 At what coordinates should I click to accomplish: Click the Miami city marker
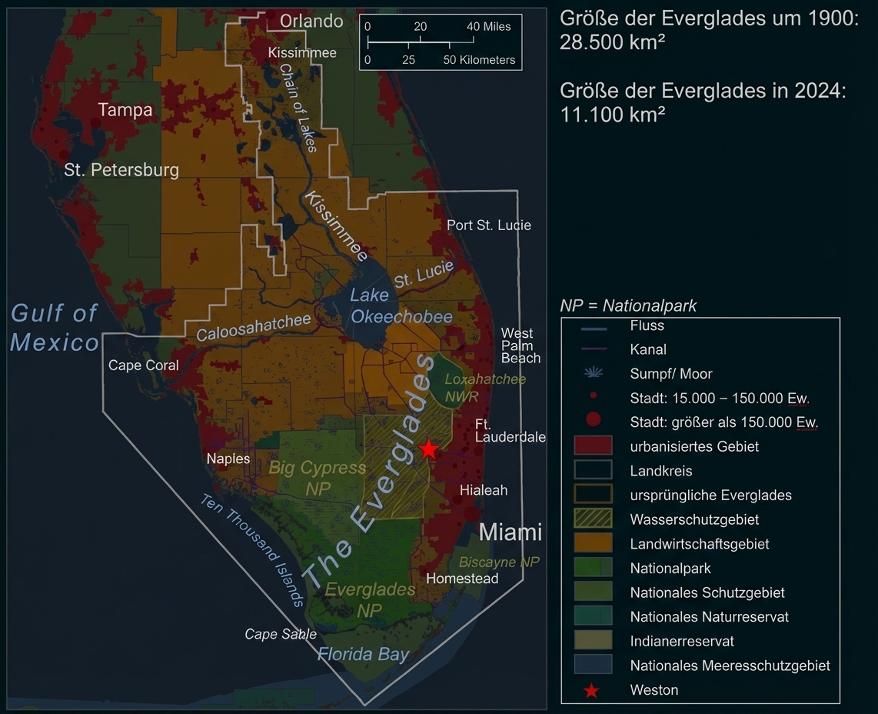(468, 515)
